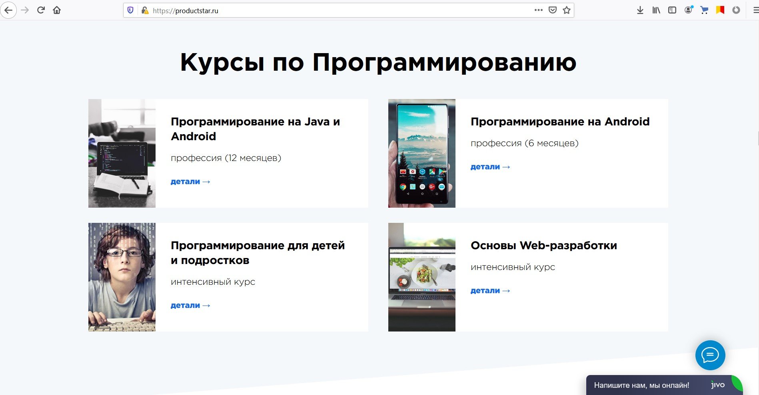Click the shopping cart extension icon
759x395 pixels.
tap(704, 10)
